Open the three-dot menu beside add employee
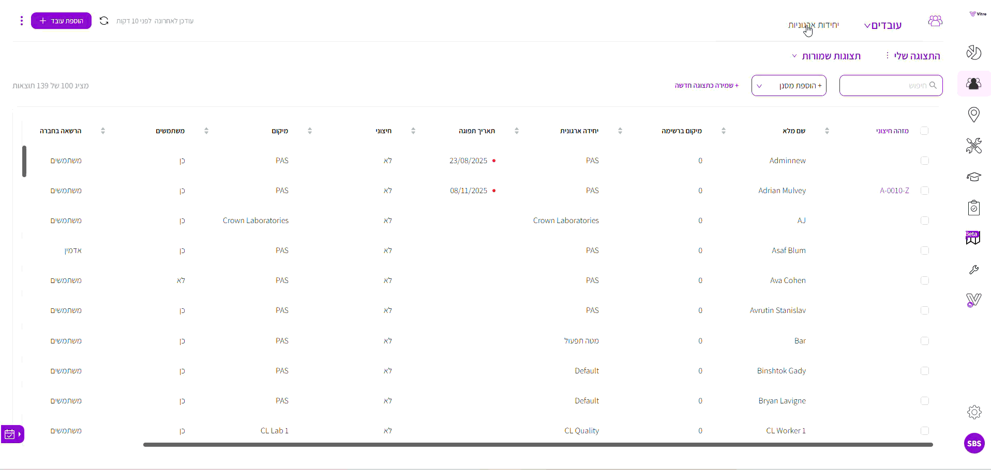Image resolution: width=991 pixels, height=470 pixels. tap(21, 21)
